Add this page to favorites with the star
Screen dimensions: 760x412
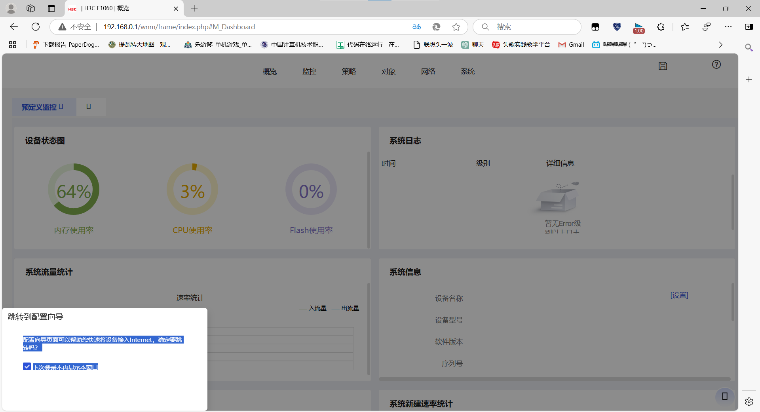pyautogui.click(x=456, y=27)
